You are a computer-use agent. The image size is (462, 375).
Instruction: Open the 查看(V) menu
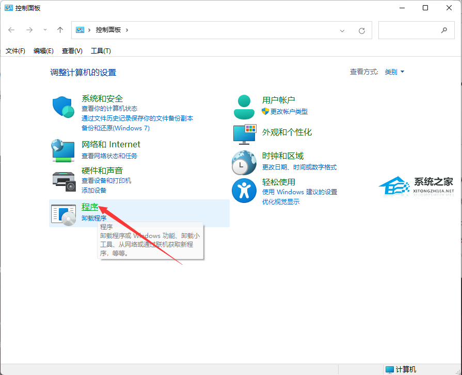click(72, 50)
